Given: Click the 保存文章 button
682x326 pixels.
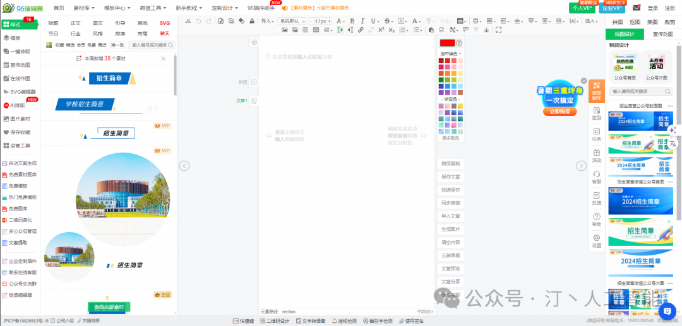Looking at the screenshot, I should (x=451, y=177).
